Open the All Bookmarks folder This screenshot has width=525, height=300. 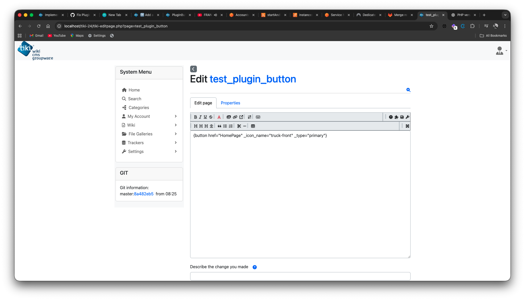[x=493, y=36]
